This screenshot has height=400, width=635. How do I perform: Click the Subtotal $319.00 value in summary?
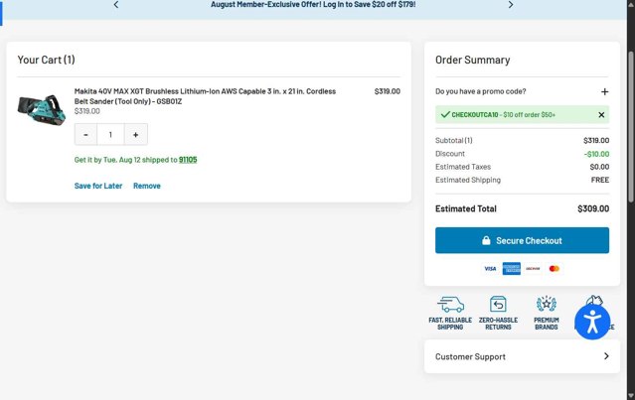596,140
